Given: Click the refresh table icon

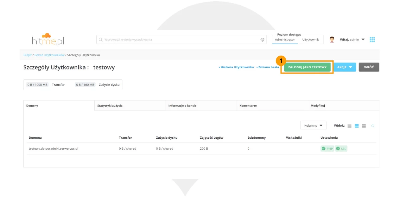Looking at the screenshot, I should point(373,126).
